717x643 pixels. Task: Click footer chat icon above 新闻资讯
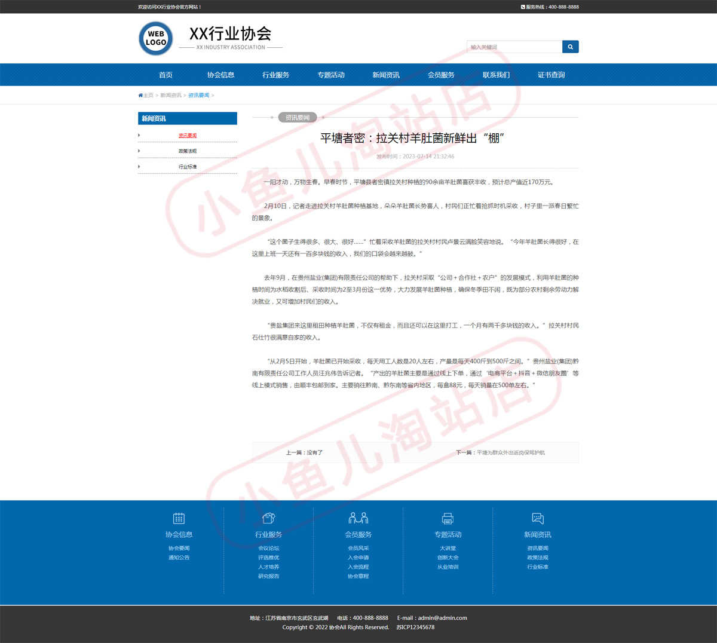(x=537, y=518)
